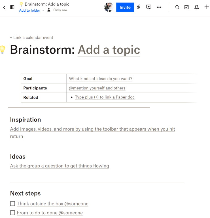Open the more options ellipsis menu
The height and width of the screenshot is (218, 210).
pos(159,7)
